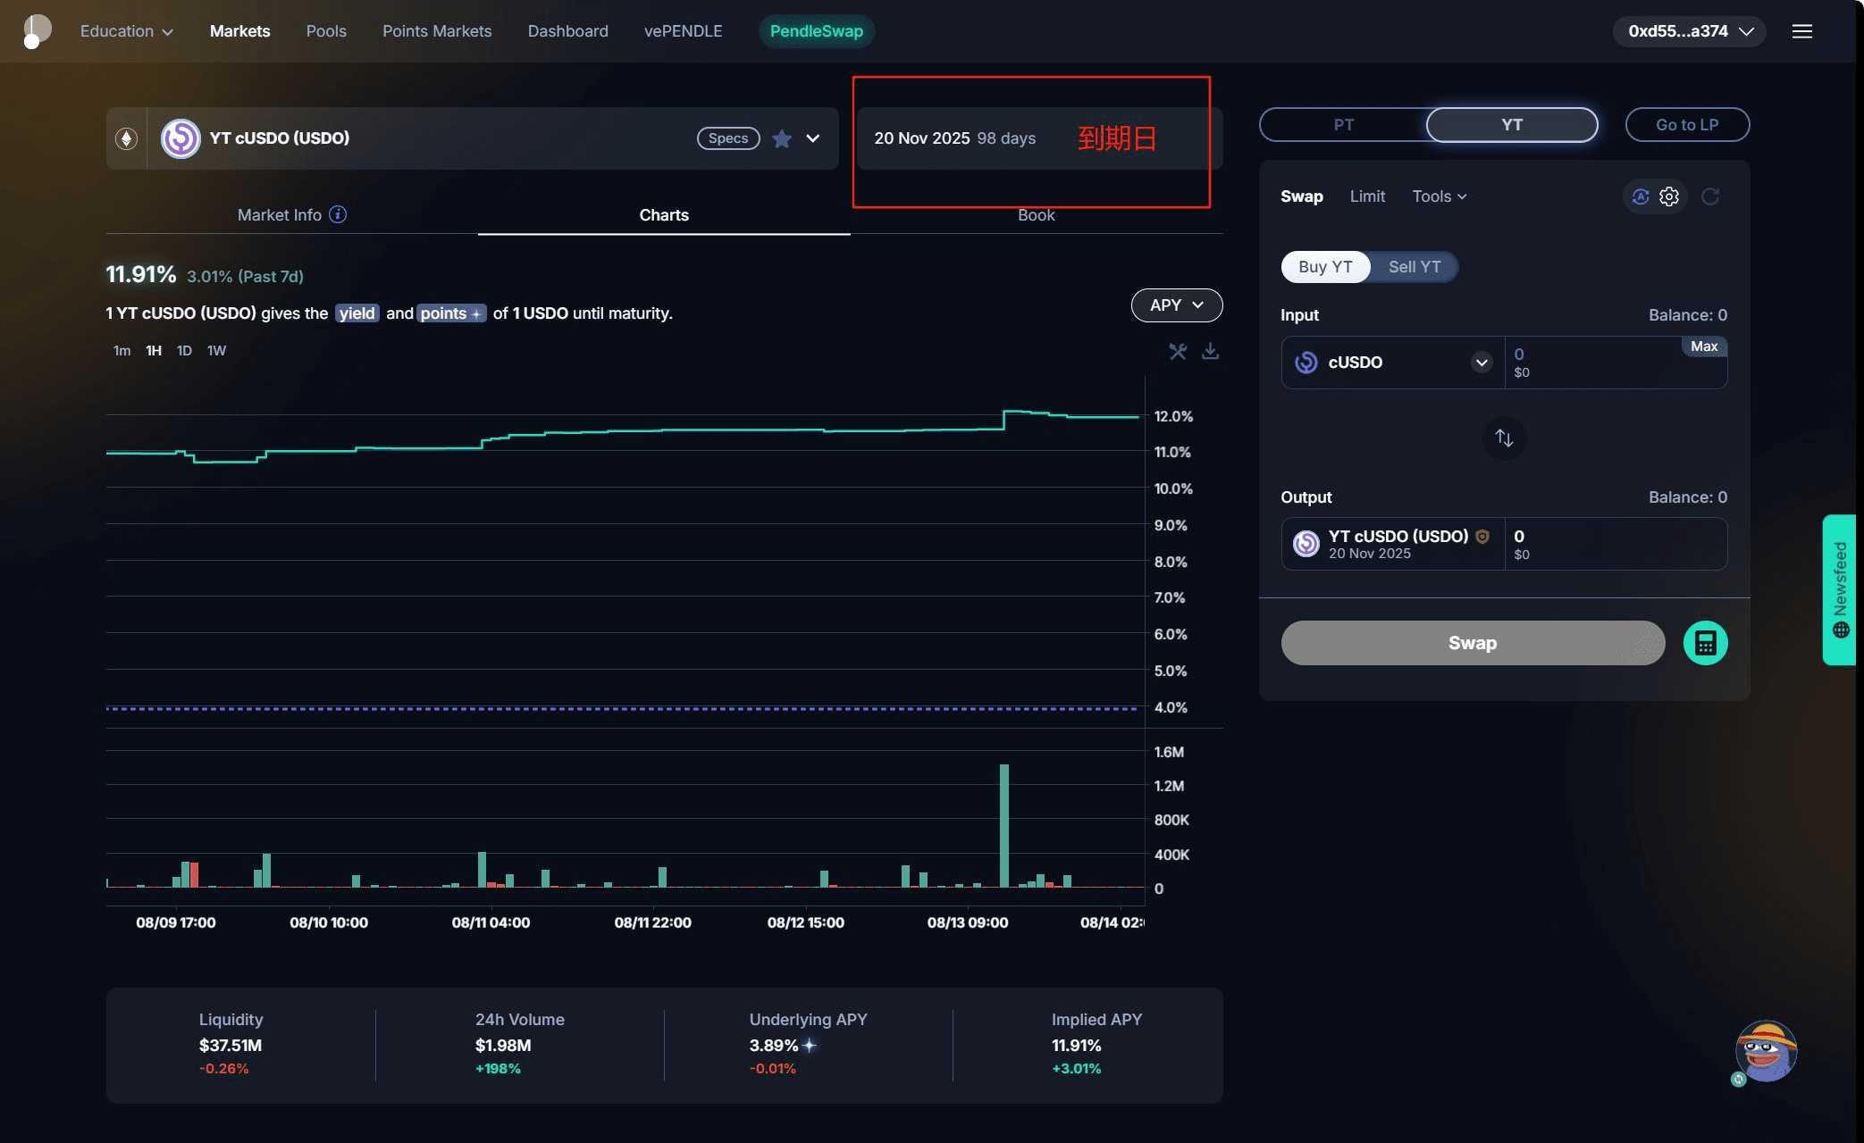Select the YT toggle
The height and width of the screenshot is (1143, 1864).
pyautogui.click(x=1511, y=125)
